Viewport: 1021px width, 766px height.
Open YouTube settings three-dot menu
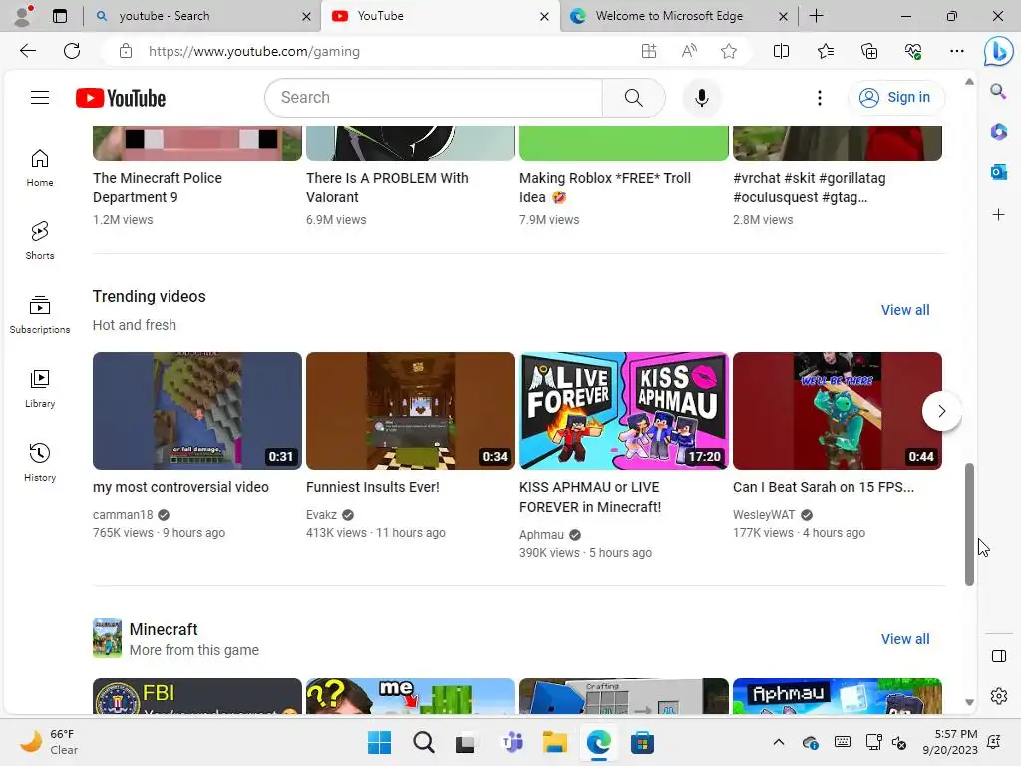tap(820, 98)
